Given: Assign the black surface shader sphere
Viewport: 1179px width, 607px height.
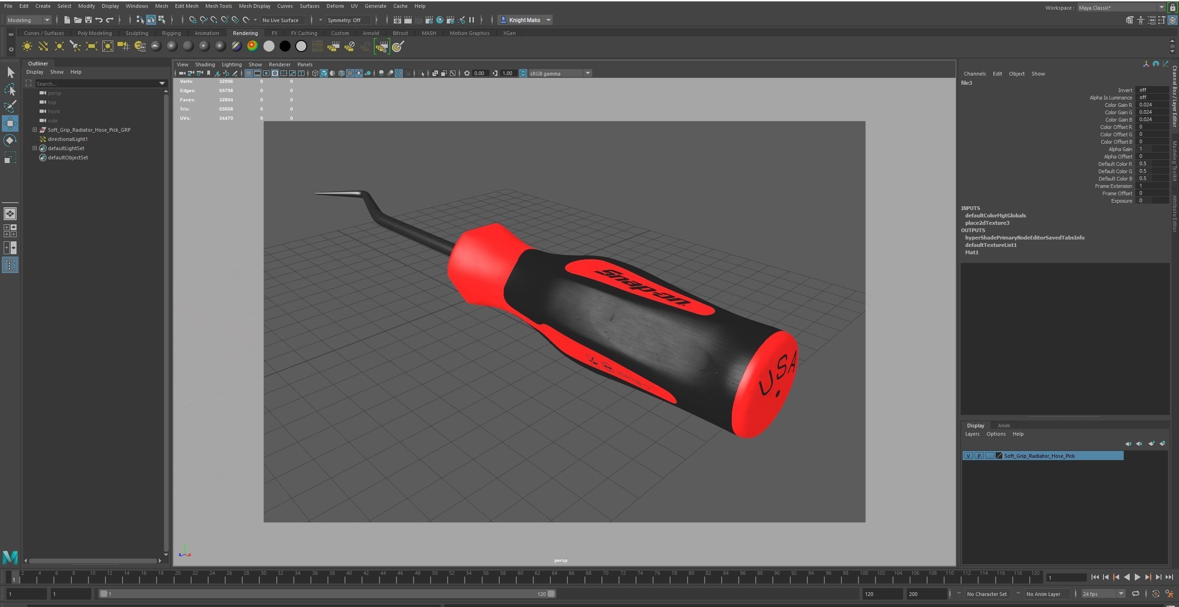Looking at the screenshot, I should tap(285, 46).
